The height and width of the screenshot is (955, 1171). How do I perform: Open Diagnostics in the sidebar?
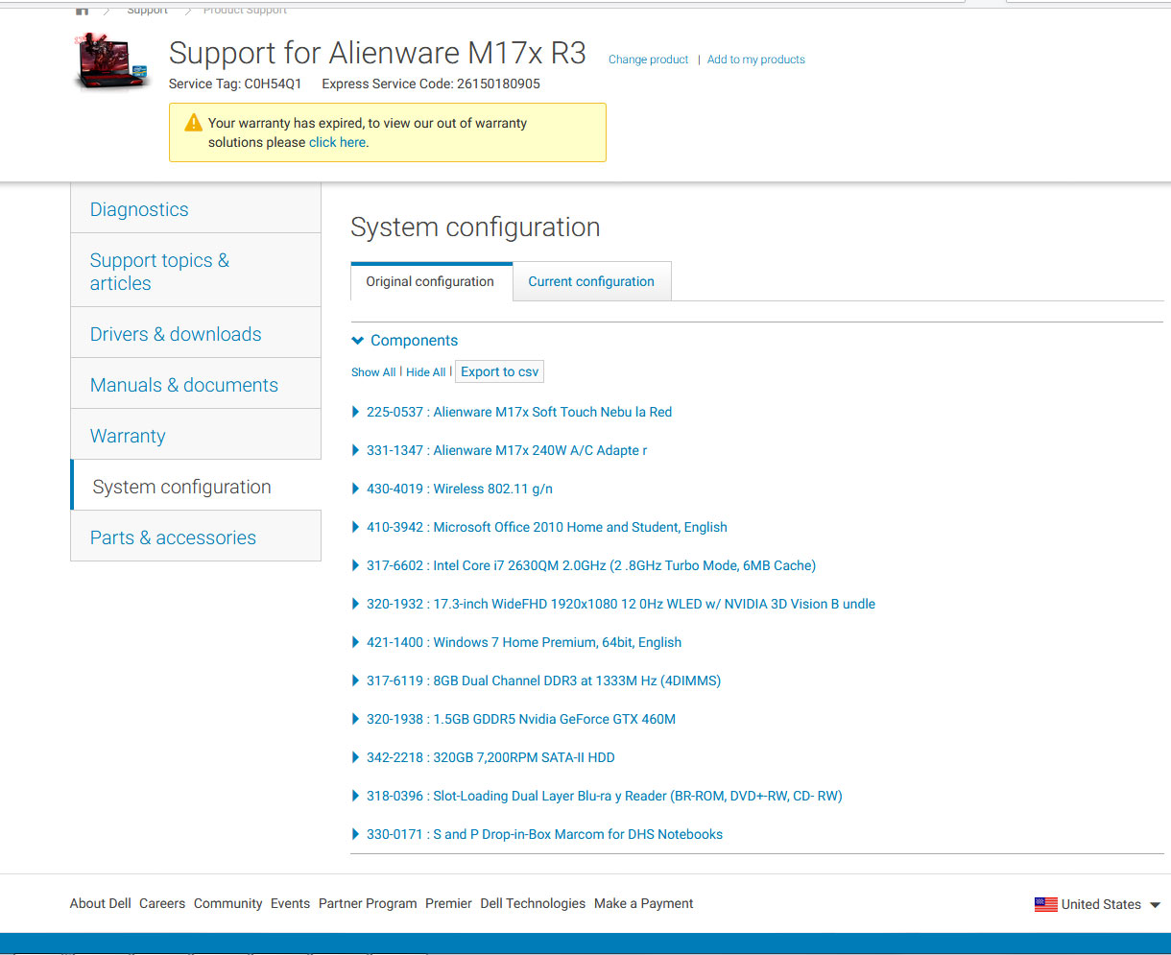click(x=196, y=209)
